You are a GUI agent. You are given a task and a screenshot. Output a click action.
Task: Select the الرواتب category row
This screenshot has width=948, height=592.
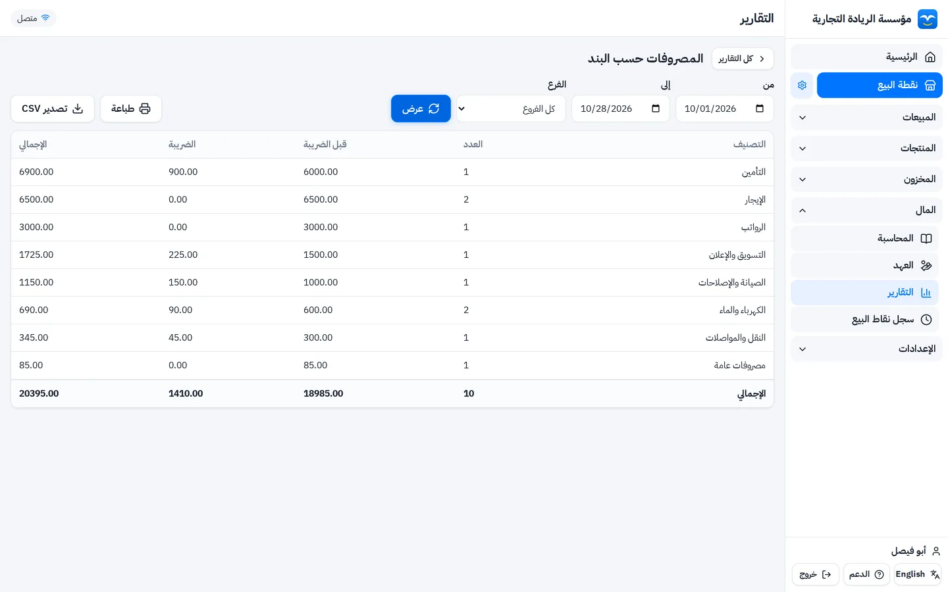tap(392, 228)
